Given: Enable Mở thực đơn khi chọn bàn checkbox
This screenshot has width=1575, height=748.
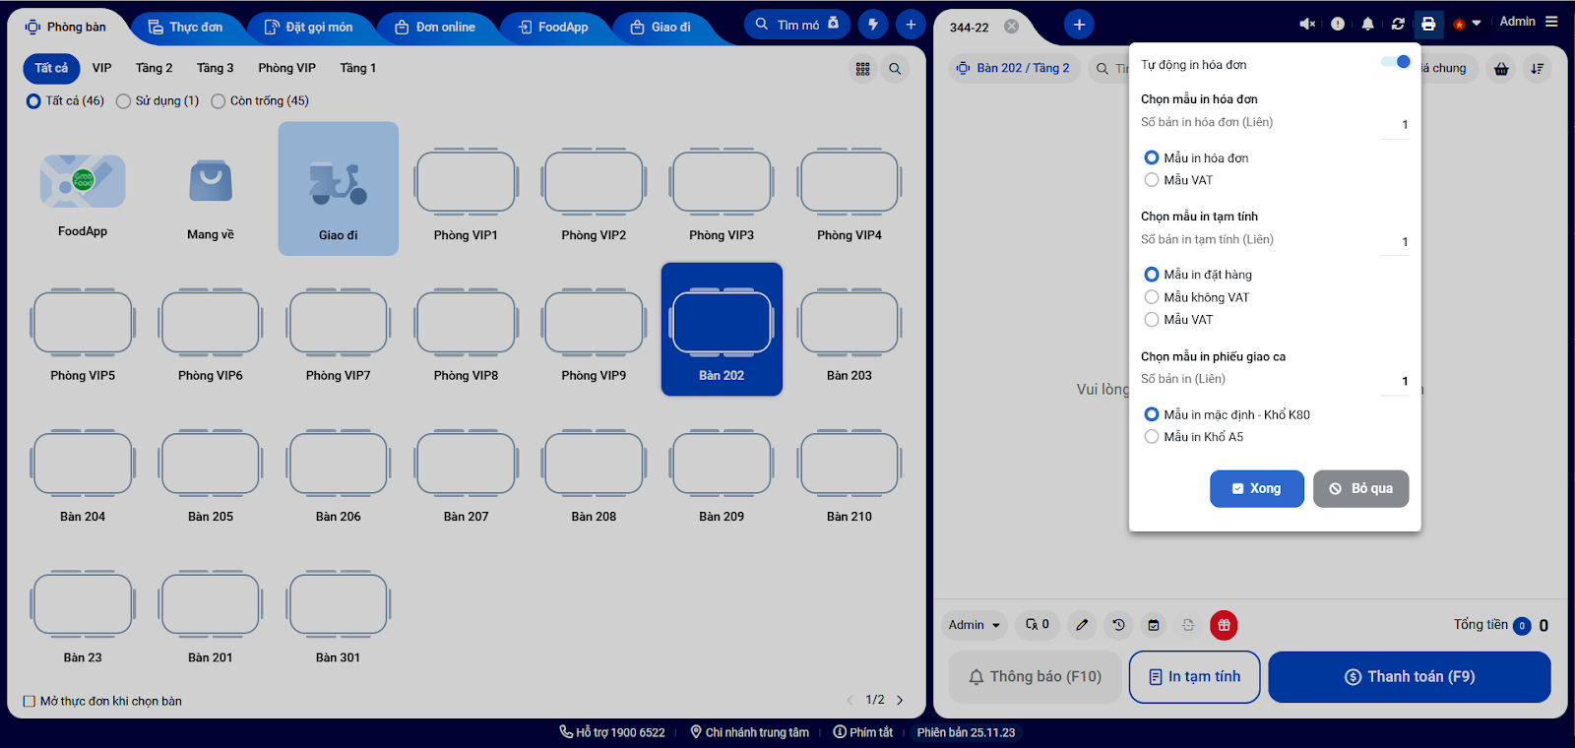Looking at the screenshot, I should (29, 702).
